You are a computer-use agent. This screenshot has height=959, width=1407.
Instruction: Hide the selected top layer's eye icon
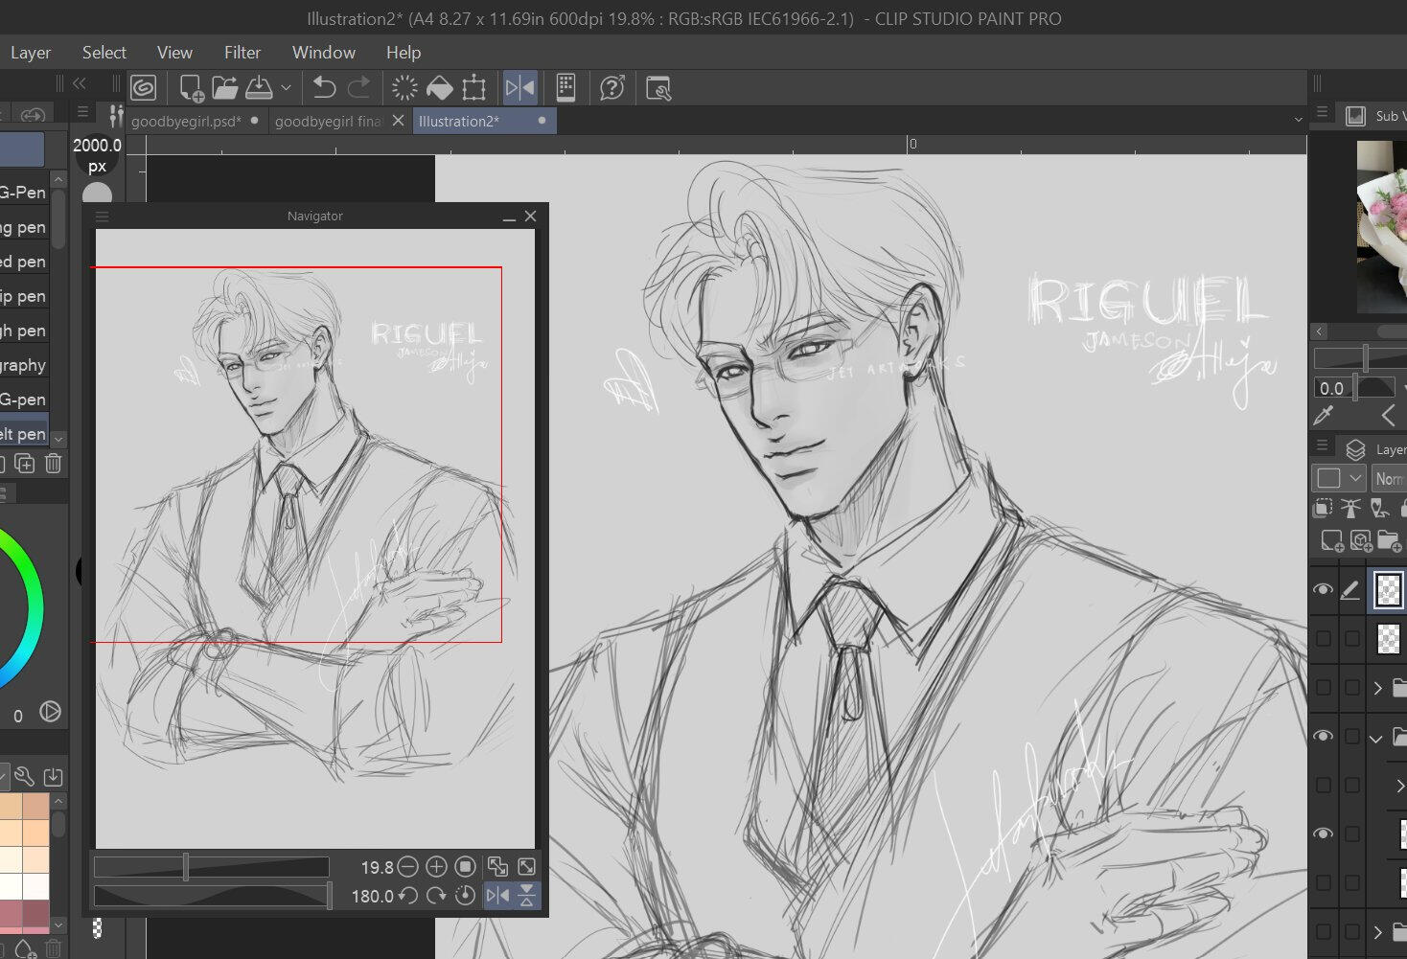[1323, 589]
